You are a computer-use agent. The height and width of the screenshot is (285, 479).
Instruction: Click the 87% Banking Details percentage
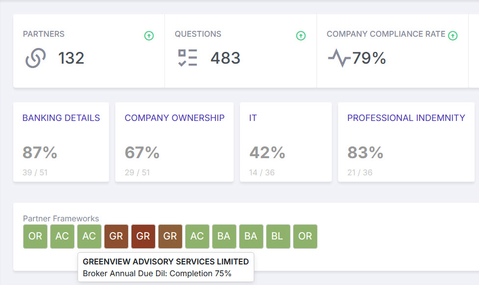[40, 153]
